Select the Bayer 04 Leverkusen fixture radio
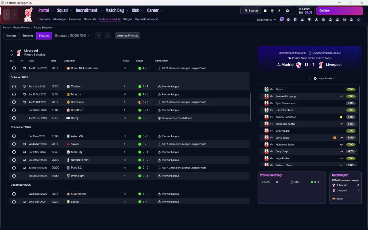 (x=14, y=68)
